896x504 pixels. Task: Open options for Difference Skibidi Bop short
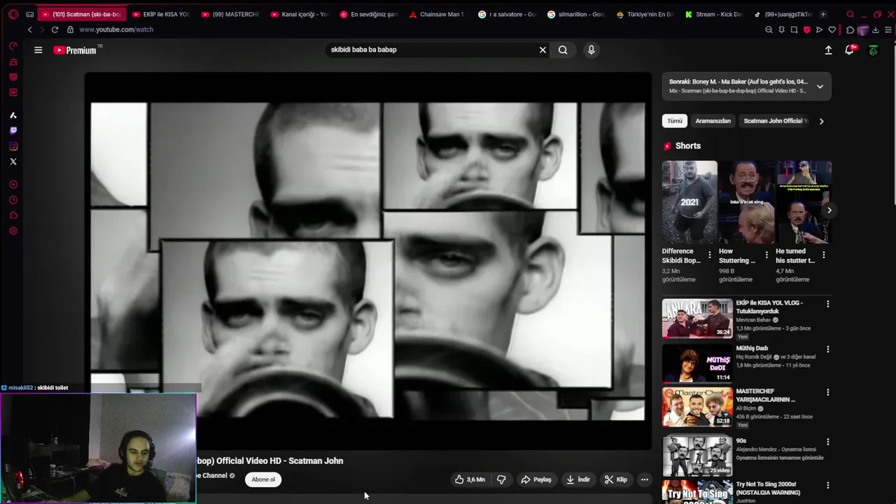(x=709, y=255)
